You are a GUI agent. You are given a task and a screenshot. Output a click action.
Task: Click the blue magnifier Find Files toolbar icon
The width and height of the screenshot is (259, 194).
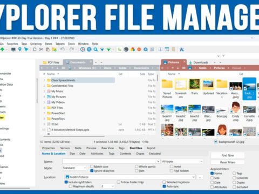tap(96, 50)
